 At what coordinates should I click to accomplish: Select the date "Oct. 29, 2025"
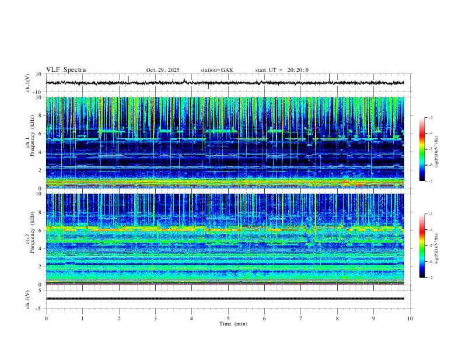tap(163, 70)
